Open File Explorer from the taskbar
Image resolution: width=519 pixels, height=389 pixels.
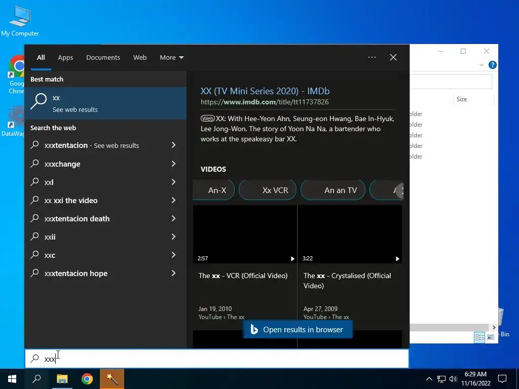click(x=62, y=379)
